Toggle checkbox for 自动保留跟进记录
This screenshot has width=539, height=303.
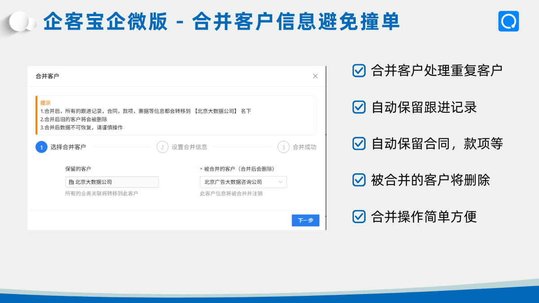coord(359,107)
